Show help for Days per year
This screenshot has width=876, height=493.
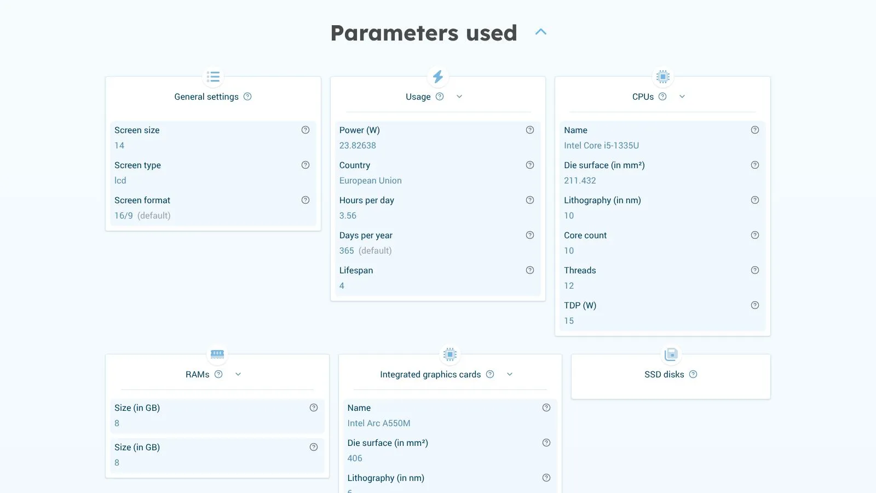pos(530,235)
